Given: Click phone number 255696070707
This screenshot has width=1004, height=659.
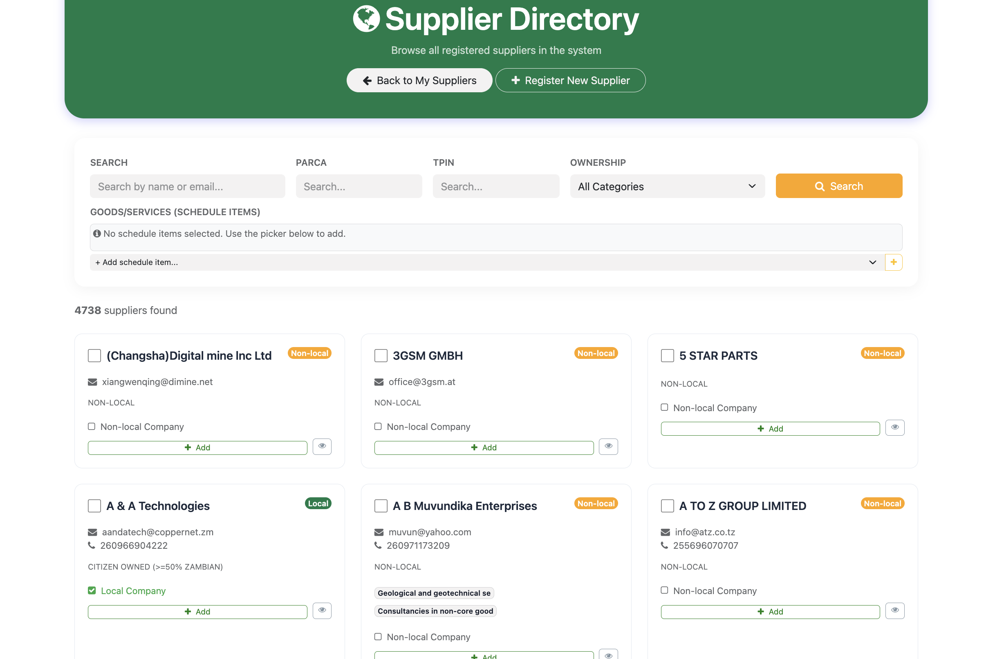Looking at the screenshot, I should tap(705, 545).
